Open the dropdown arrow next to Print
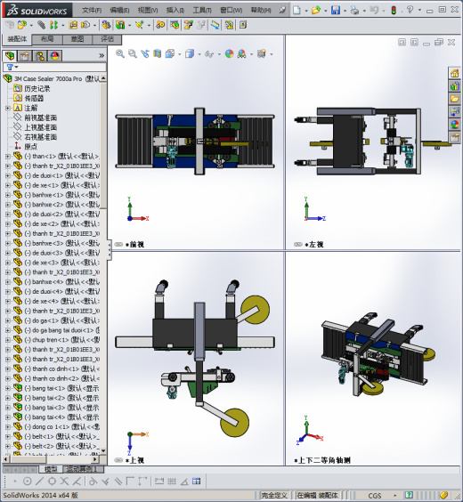The height and width of the screenshot is (502, 463). pos(364,11)
